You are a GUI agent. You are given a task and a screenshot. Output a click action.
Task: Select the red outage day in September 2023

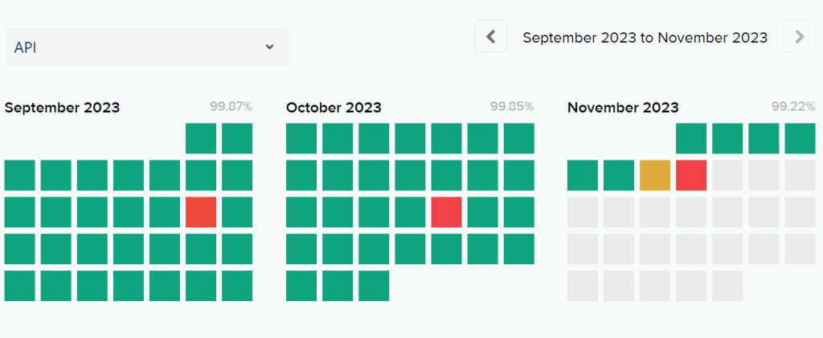coord(201,212)
